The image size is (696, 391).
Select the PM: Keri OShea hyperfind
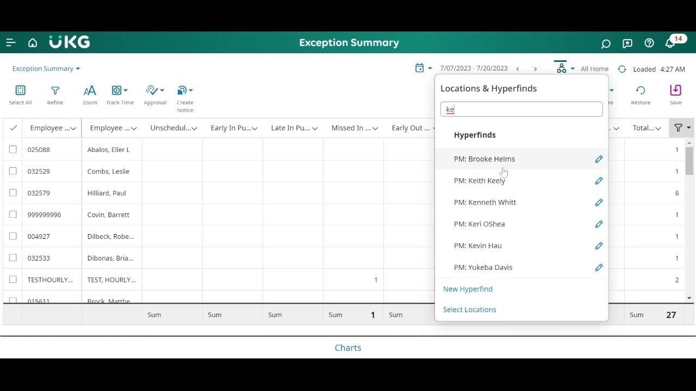[x=479, y=224]
